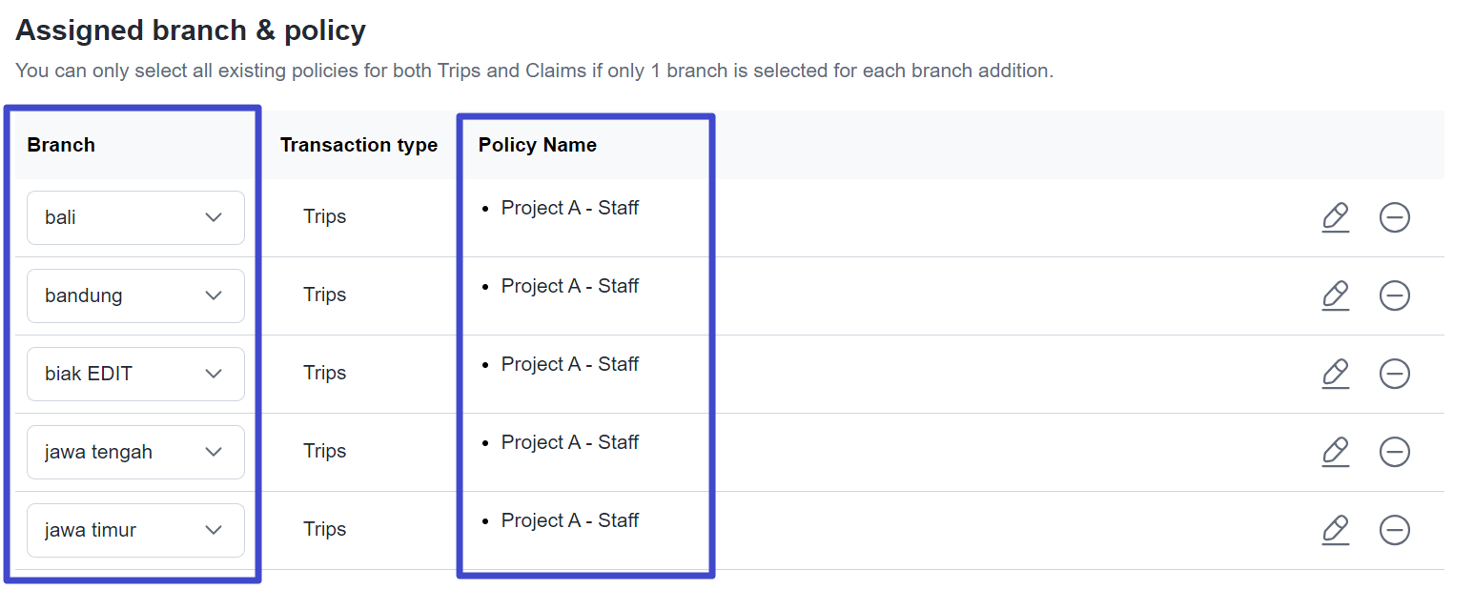Open the bali branch dropdown
Screen dimensions: 1474x590
[135, 217]
